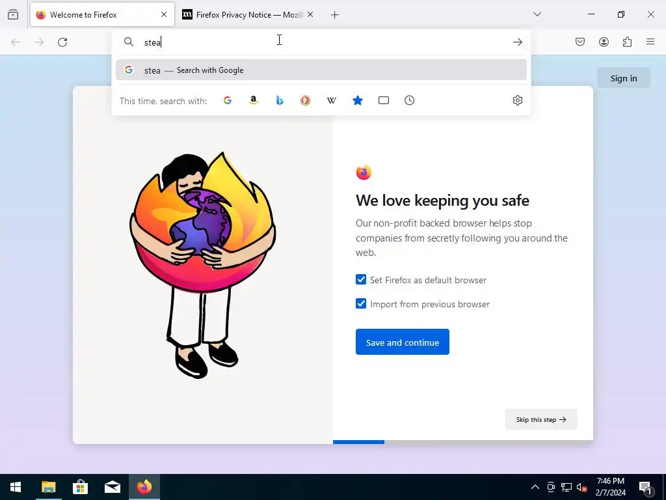Screen dimensions: 666x500
Task: Switch to Firefox Privacy Notice tab
Action: [248, 14]
